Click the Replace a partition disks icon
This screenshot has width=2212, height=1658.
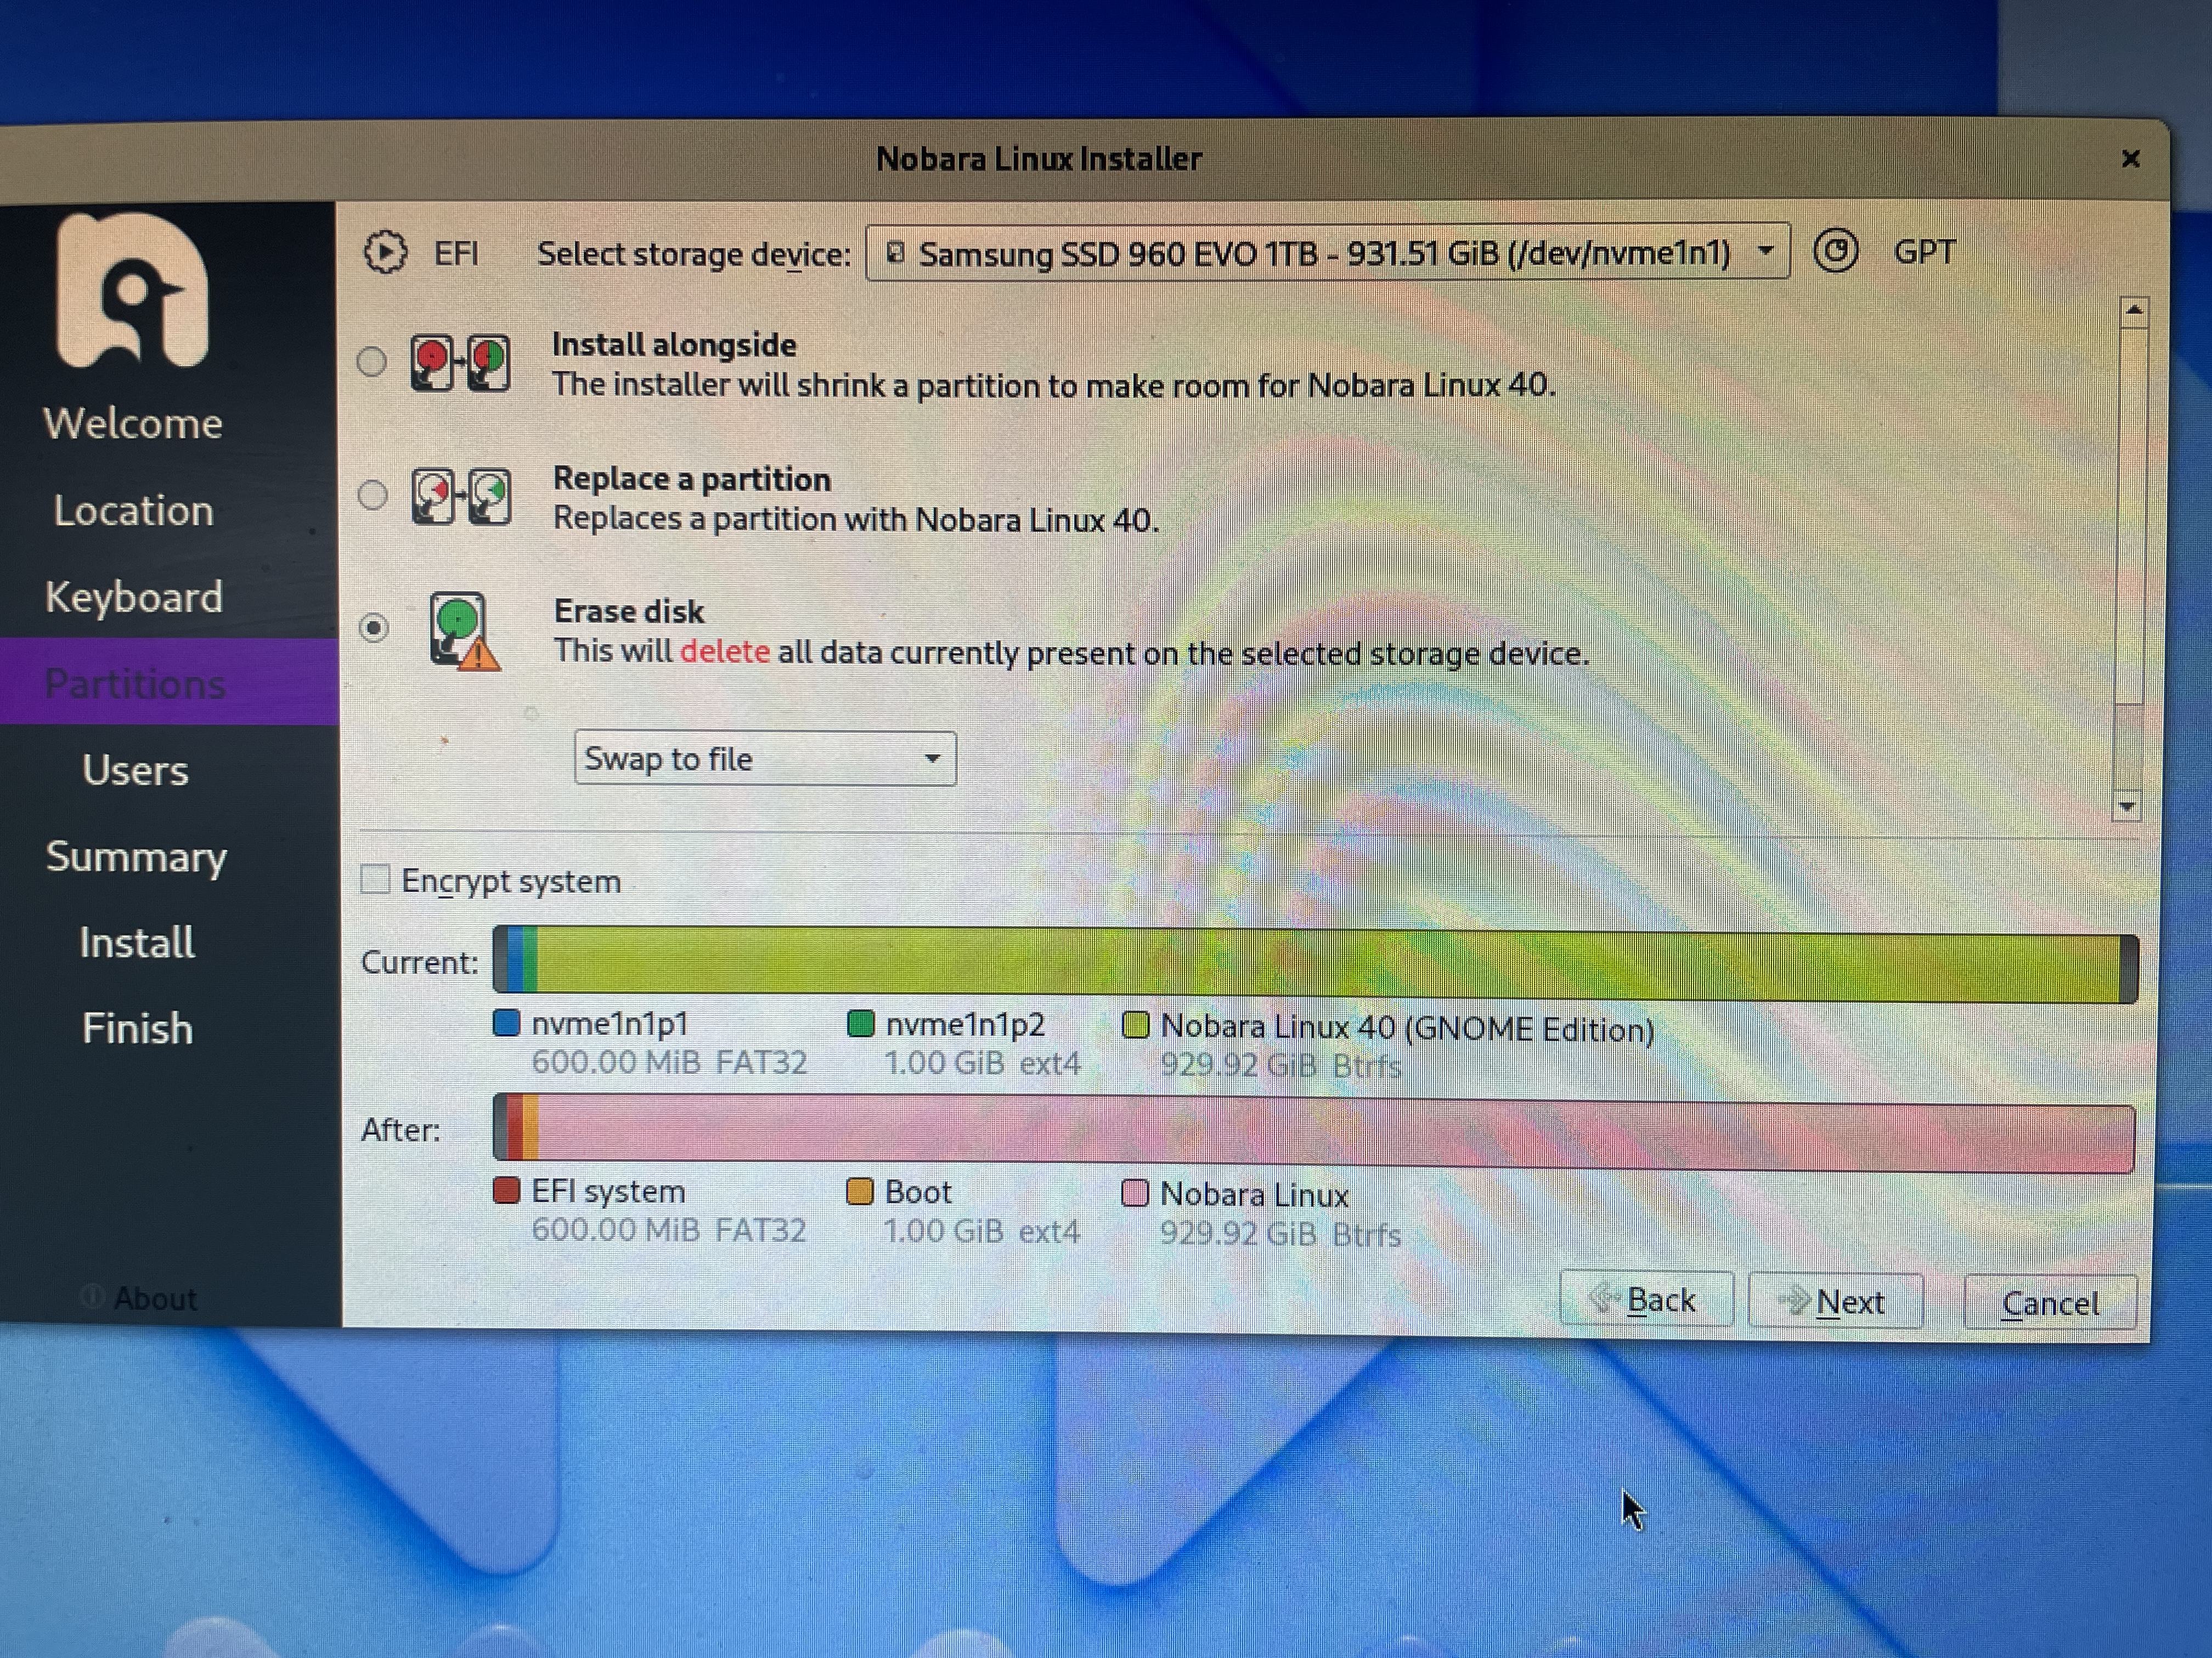point(461,496)
